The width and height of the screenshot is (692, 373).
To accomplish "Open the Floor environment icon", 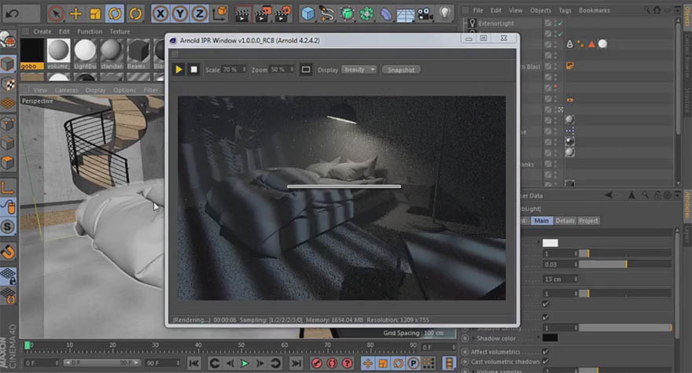I will pyautogui.click(x=405, y=16).
